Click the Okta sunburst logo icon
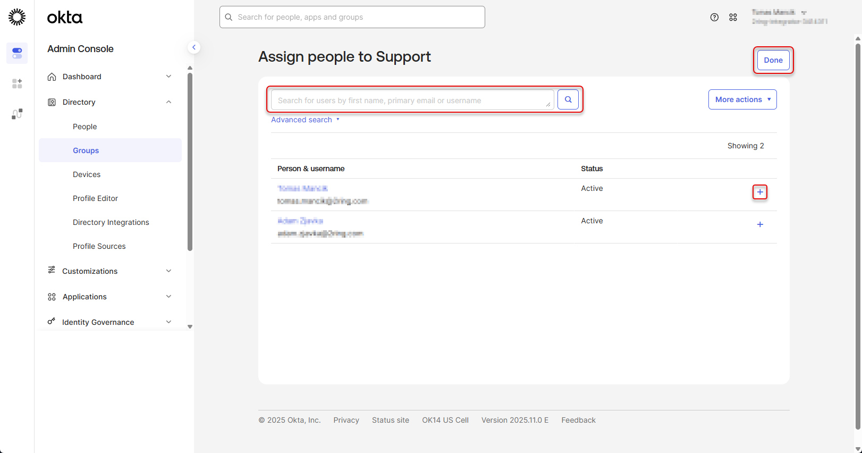The width and height of the screenshot is (862, 453). click(x=17, y=17)
